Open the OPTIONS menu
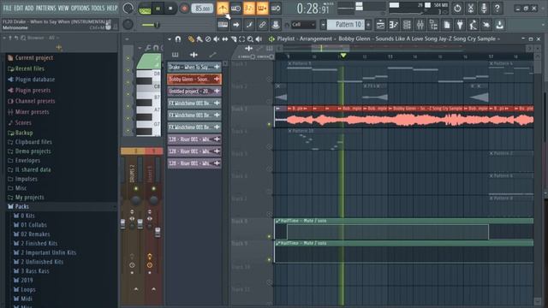Image resolution: width=548 pixels, height=308 pixels. 80,8
